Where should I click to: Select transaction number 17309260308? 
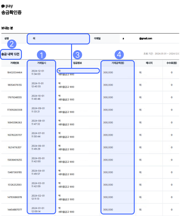(x=15, y=110)
